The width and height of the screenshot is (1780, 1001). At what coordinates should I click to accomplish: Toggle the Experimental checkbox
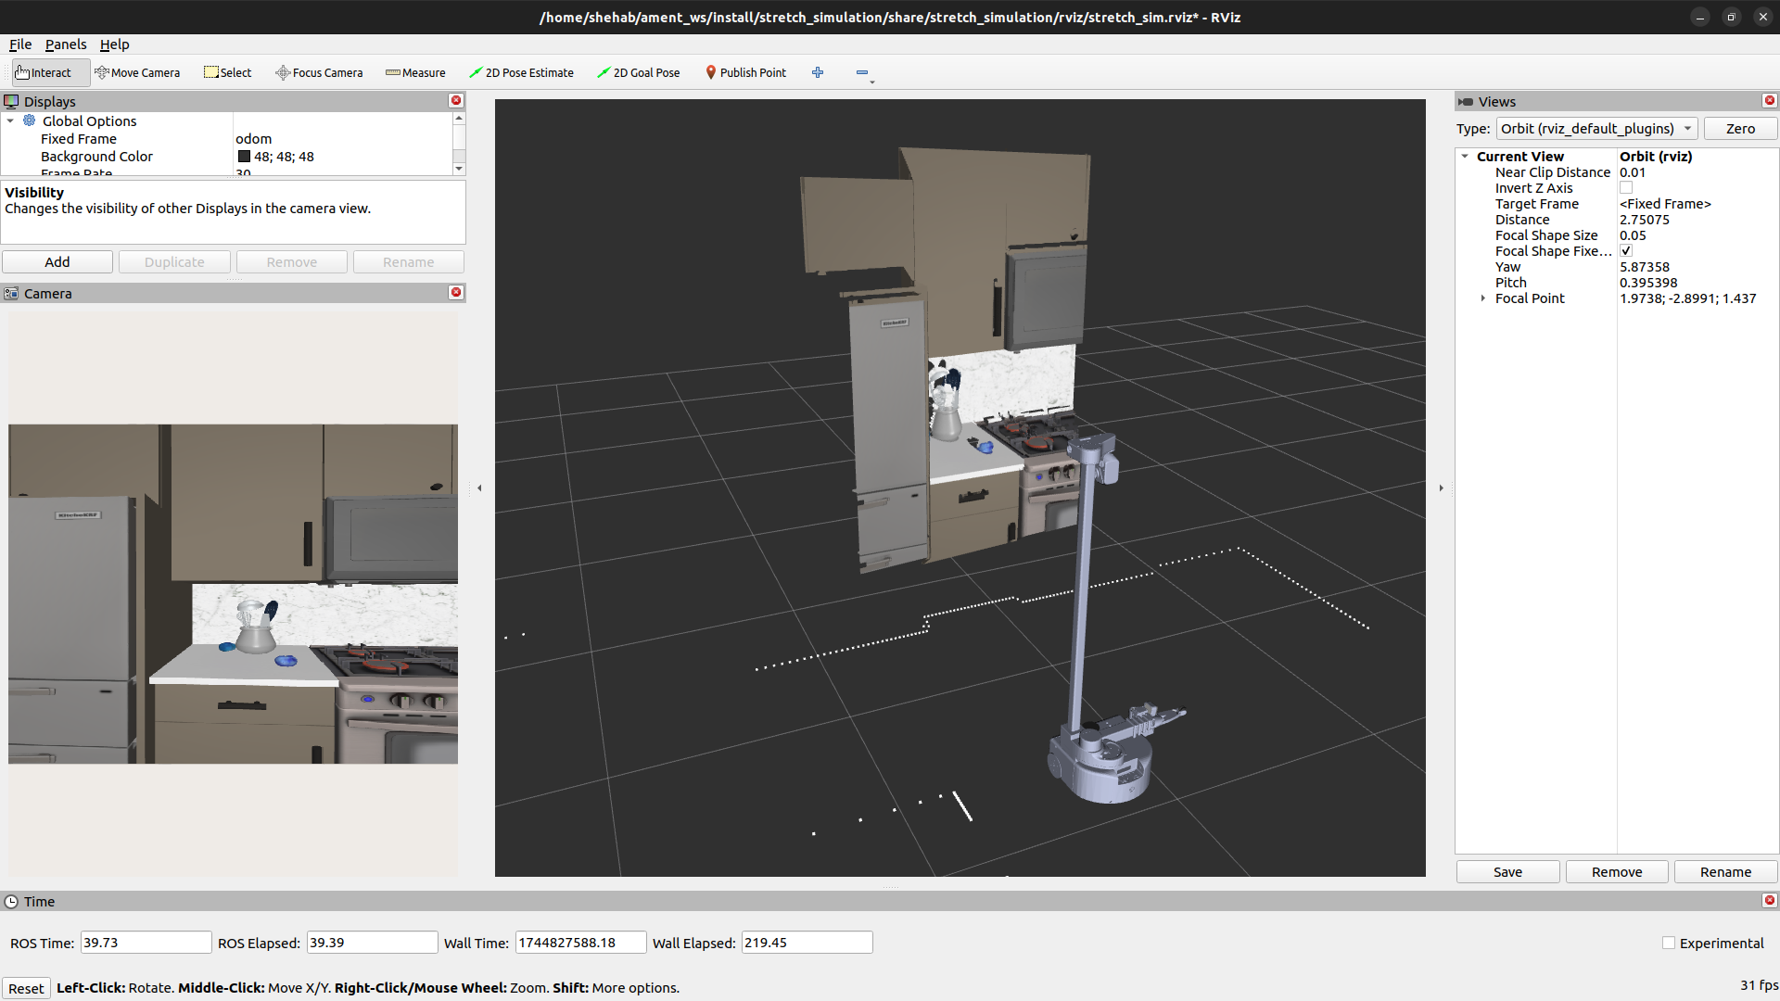[x=1669, y=943]
